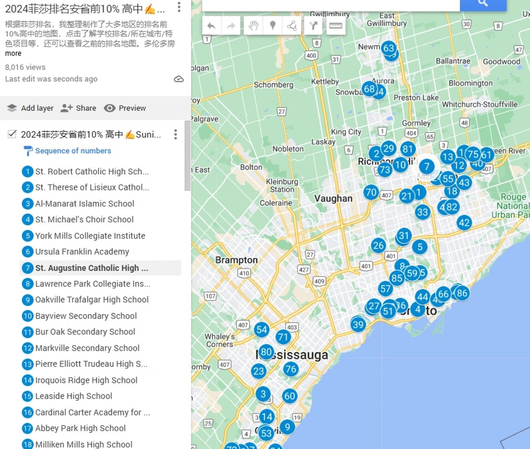Click map marker number 86
The image size is (530, 449).
[462, 293]
